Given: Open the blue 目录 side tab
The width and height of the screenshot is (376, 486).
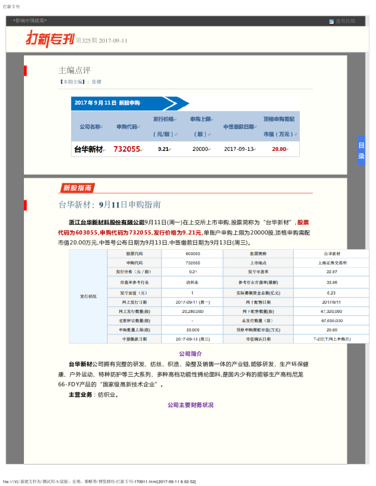Looking at the screenshot, I should (x=361, y=150).
